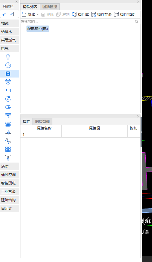Expand the 建筑结构 section

point(9,200)
